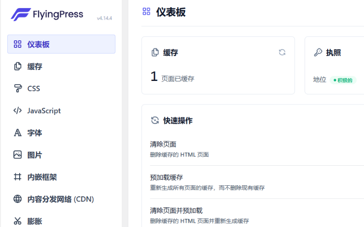Click the scissors icon beside 膨胀
The height and width of the screenshot is (227, 364).
18,221
